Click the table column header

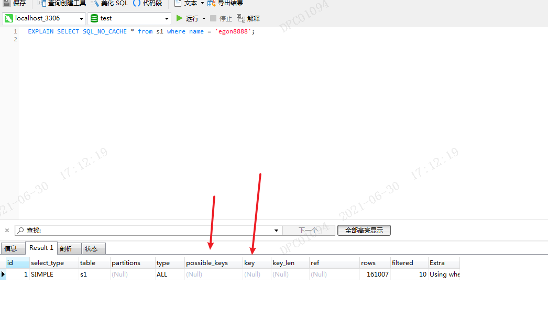tap(94, 263)
